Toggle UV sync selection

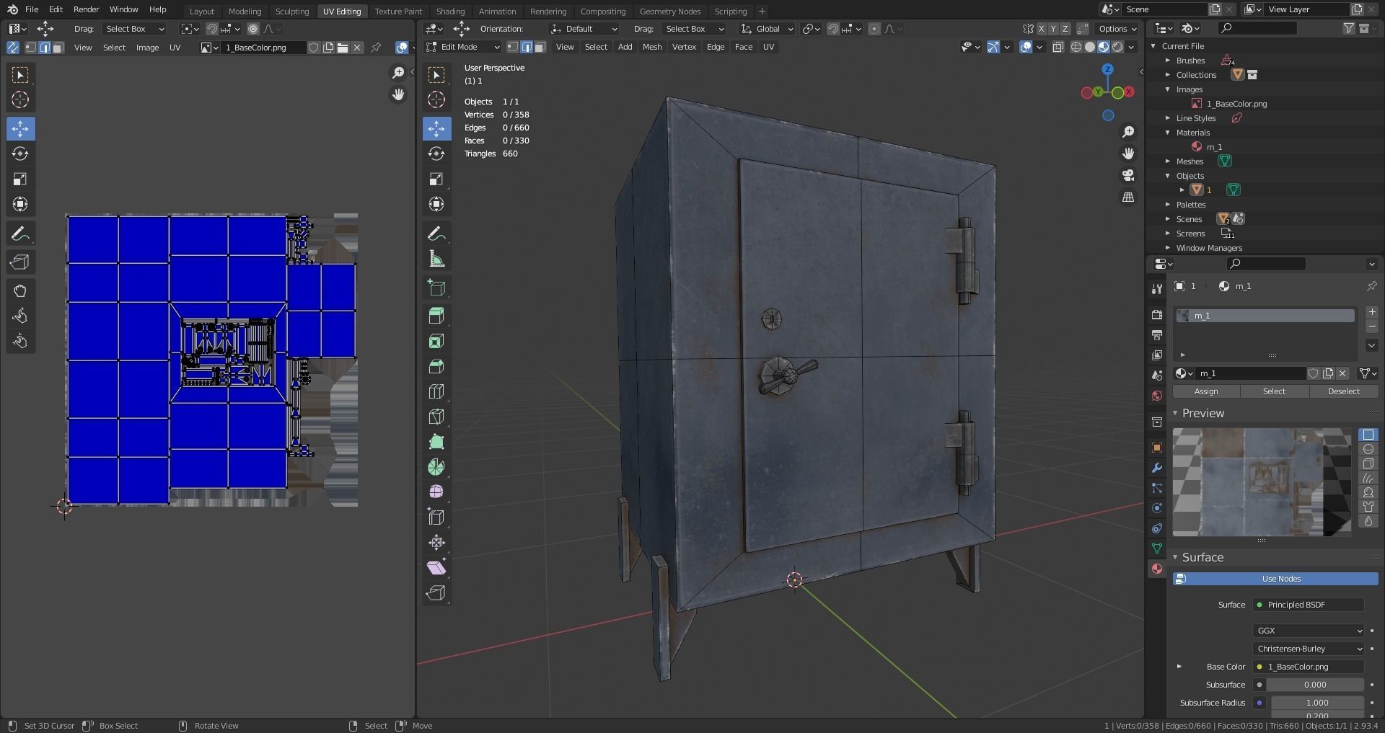coord(13,48)
